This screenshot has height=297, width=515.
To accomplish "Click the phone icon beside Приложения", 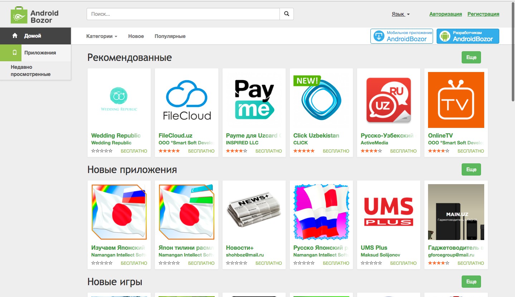I will (x=15, y=53).
